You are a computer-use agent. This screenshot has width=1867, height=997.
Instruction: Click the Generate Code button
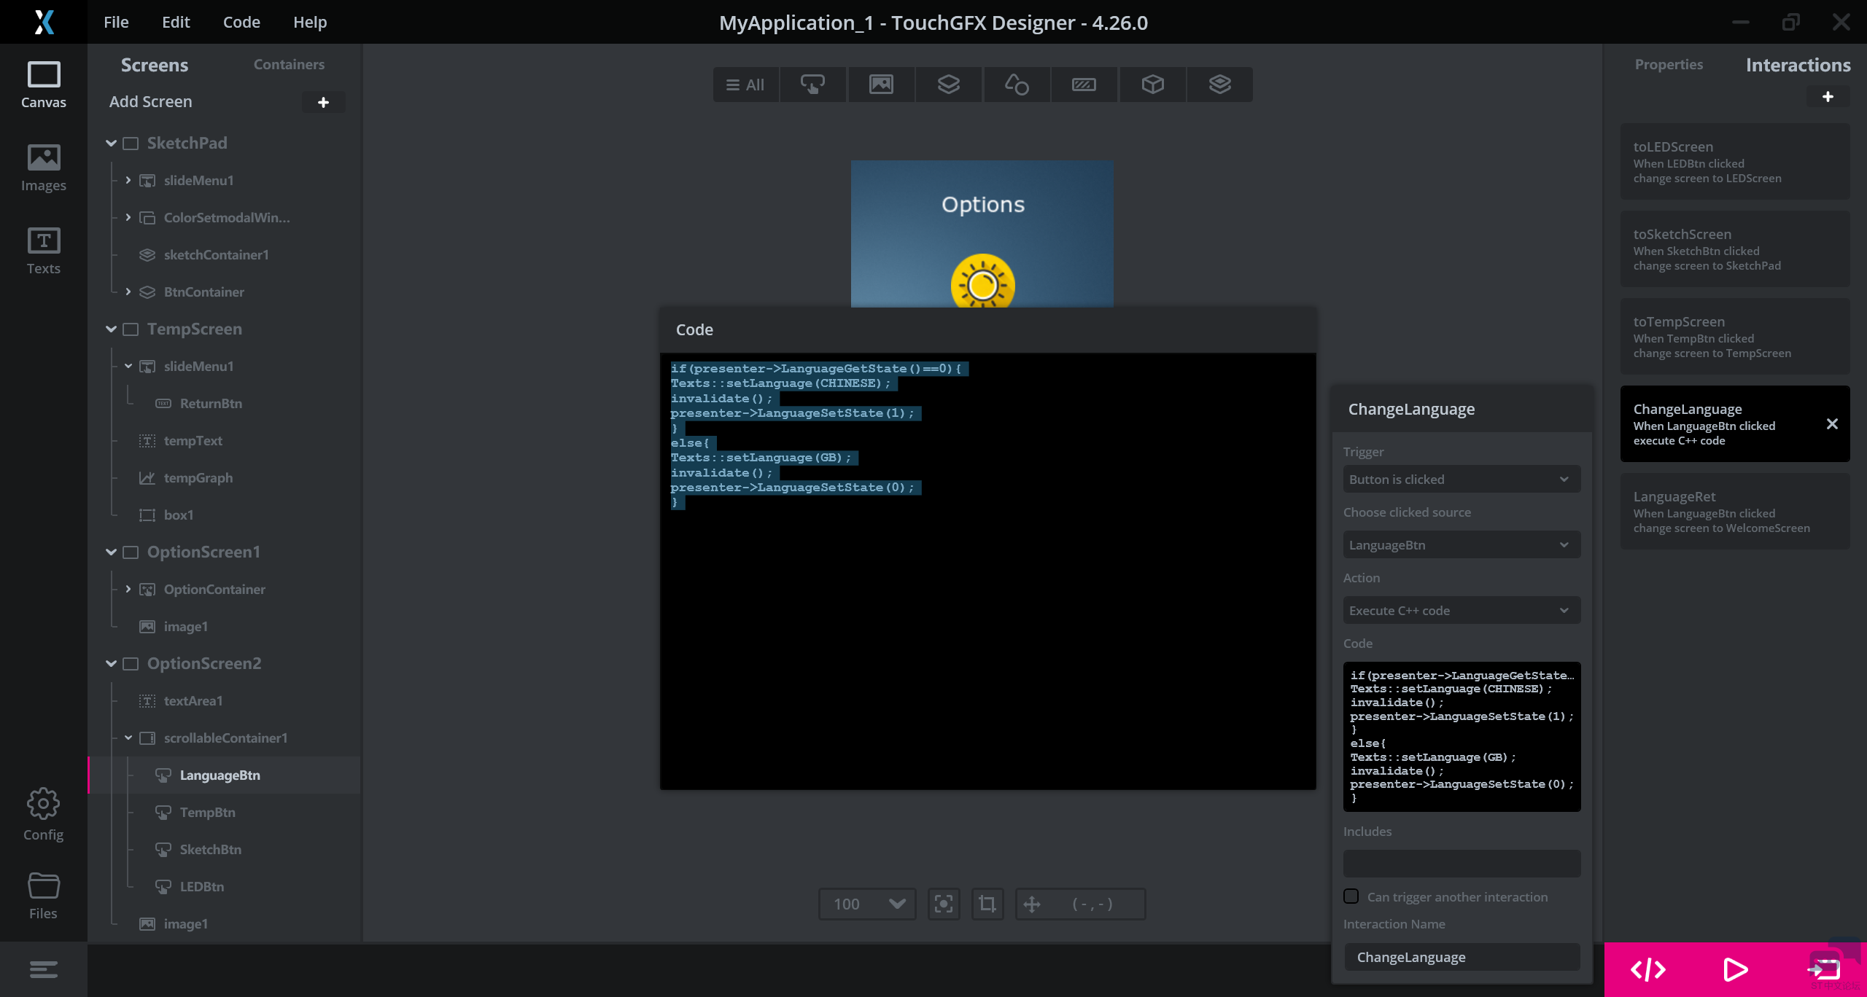(x=1647, y=969)
